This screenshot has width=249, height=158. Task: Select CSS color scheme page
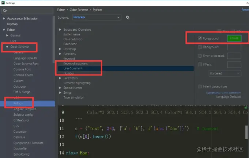[16, 126]
